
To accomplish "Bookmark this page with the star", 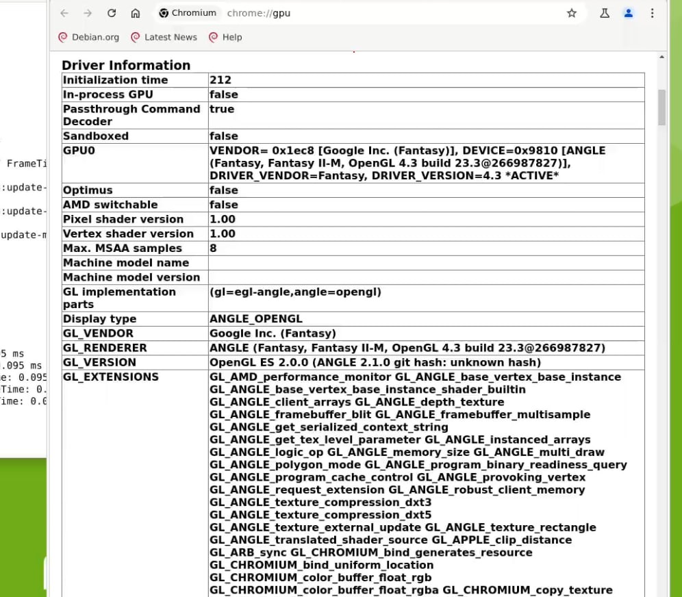I will click(x=572, y=13).
